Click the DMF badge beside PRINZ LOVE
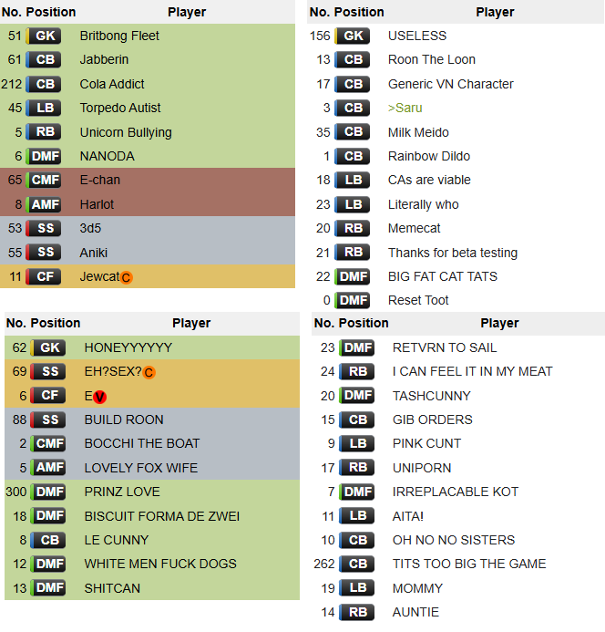This screenshot has height=632, width=605. [48, 492]
